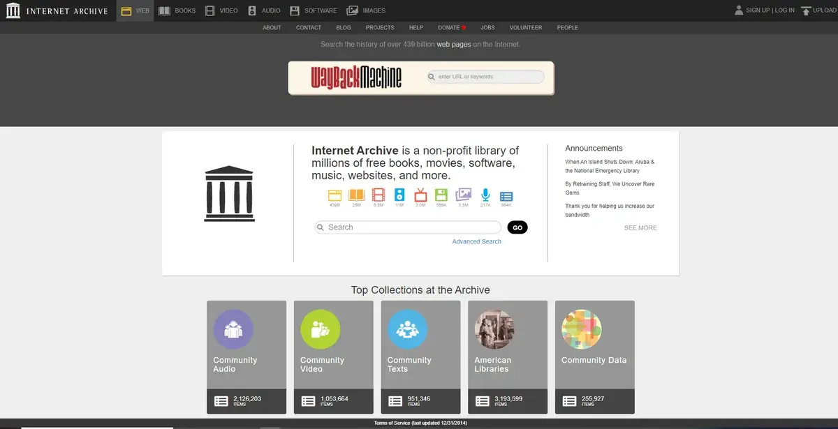Screen dimensions: 838x429
Task: Open the About menu item
Action: (272, 28)
